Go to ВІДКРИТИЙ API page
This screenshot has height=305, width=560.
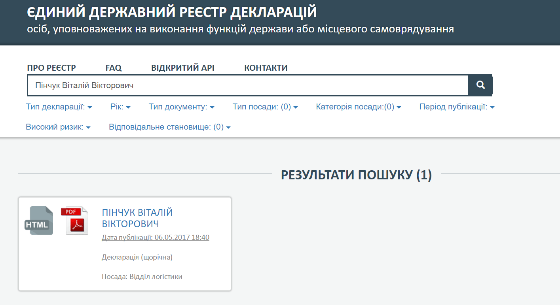tap(183, 68)
